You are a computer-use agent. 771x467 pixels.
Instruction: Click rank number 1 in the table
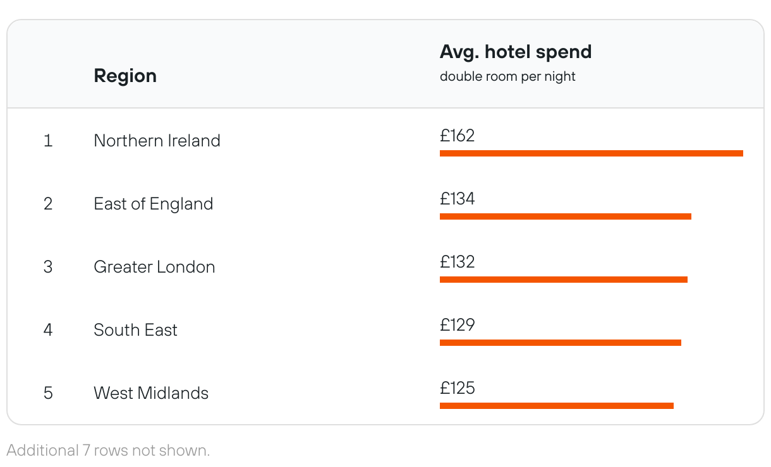pyautogui.click(x=48, y=141)
